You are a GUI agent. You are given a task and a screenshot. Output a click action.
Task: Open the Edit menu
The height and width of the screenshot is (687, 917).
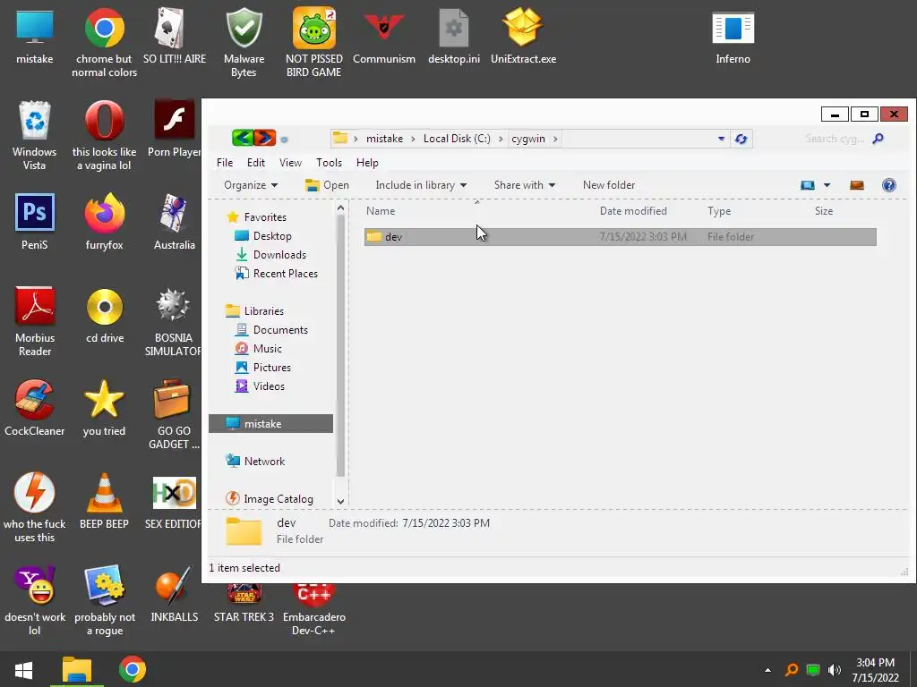pos(255,163)
